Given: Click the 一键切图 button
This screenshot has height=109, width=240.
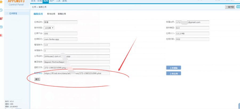Looking at the screenshot, I should click(230, 7).
